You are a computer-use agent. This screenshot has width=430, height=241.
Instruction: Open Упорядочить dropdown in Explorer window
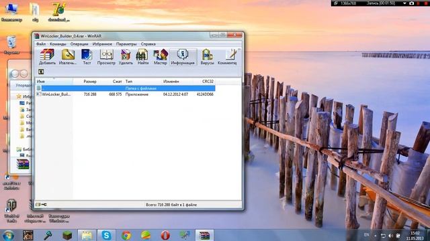tap(24, 85)
